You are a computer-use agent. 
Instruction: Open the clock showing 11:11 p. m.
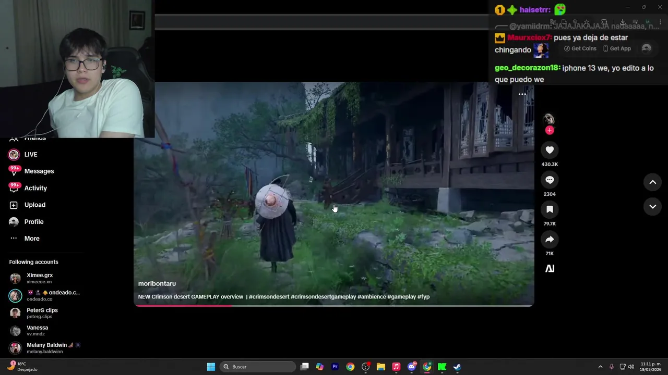pos(650,367)
